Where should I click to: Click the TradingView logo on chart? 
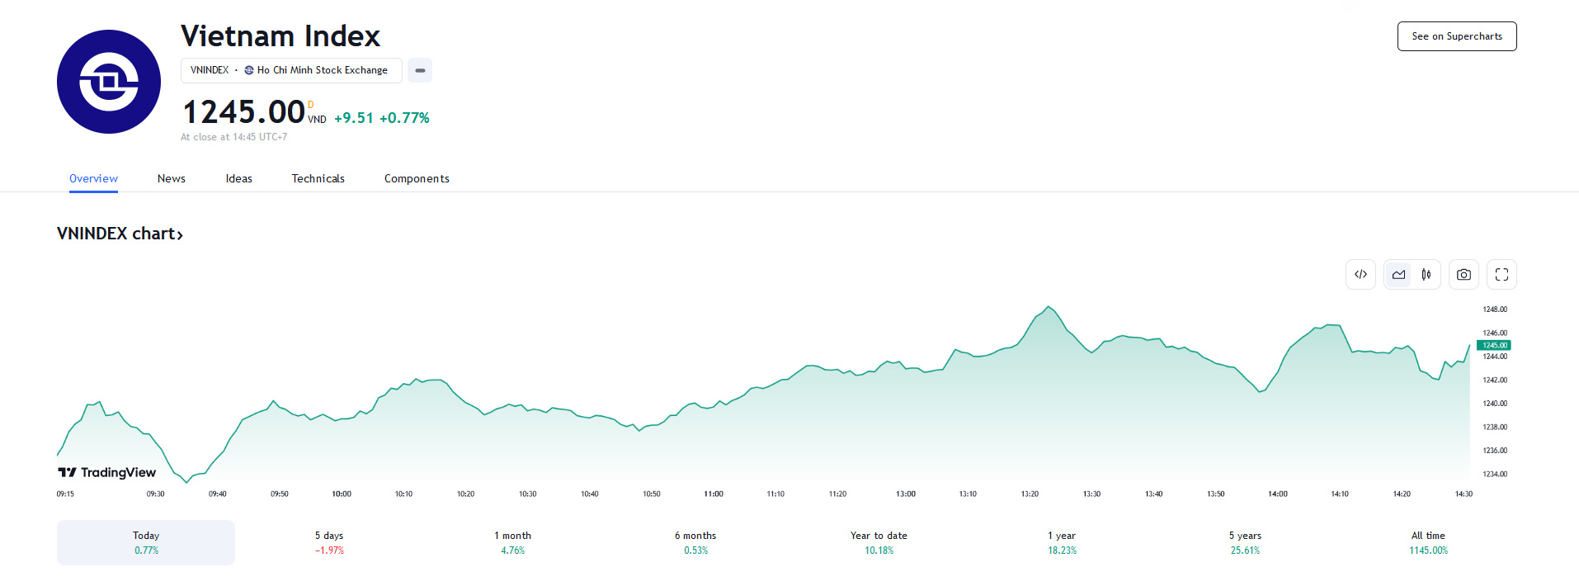pyautogui.click(x=107, y=472)
